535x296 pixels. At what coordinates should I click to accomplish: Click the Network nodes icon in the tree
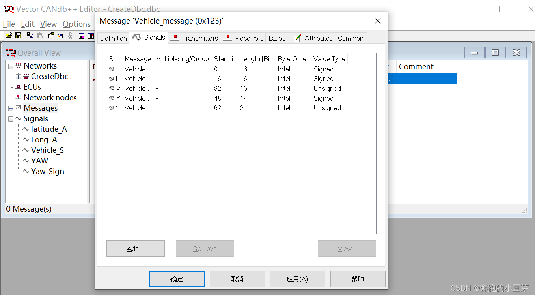pos(18,97)
